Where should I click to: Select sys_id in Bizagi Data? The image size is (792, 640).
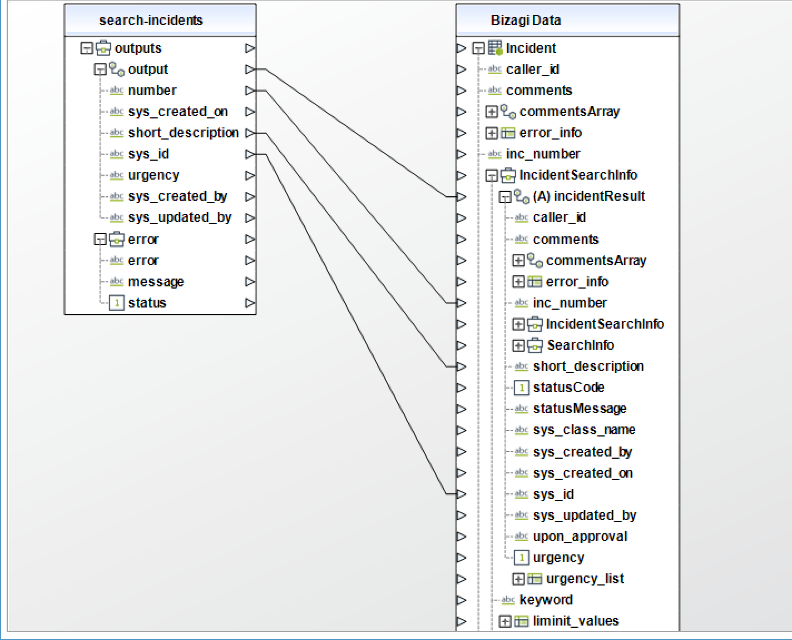point(553,494)
